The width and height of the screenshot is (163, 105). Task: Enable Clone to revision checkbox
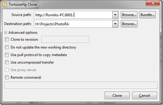(x=7, y=39)
